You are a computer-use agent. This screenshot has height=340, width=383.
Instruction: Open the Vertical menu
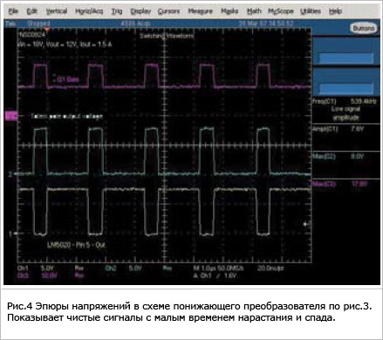click(57, 11)
